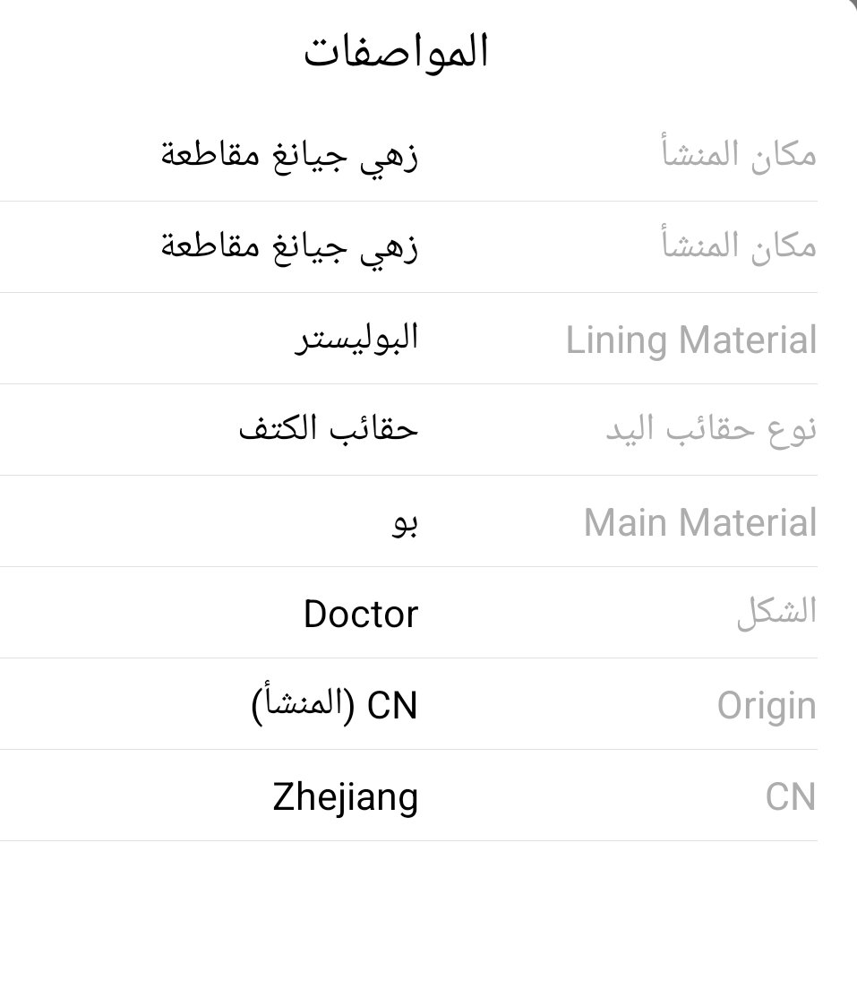Image resolution: width=857 pixels, height=989 pixels.
Task: Tap empty area below the Zhejiang row
Action: pos(408,915)
